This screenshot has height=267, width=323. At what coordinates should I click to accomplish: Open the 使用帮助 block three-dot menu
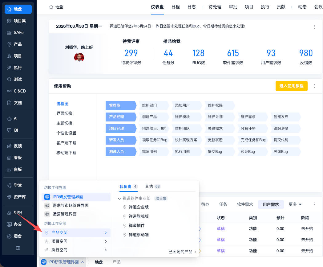pyautogui.click(x=315, y=86)
